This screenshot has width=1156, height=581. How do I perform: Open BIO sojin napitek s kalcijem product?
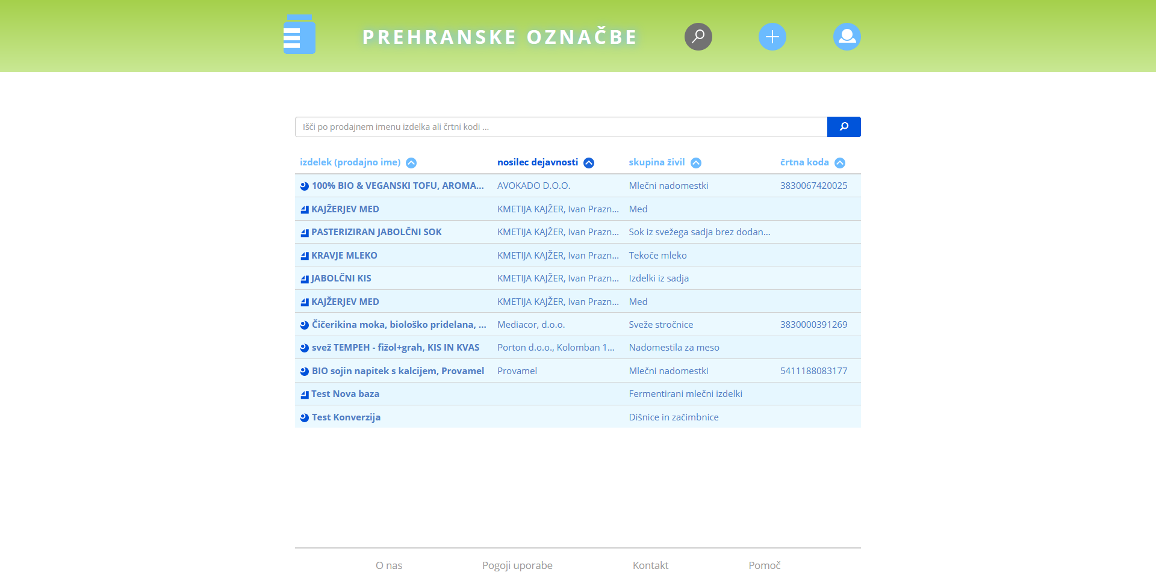(x=397, y=371)
